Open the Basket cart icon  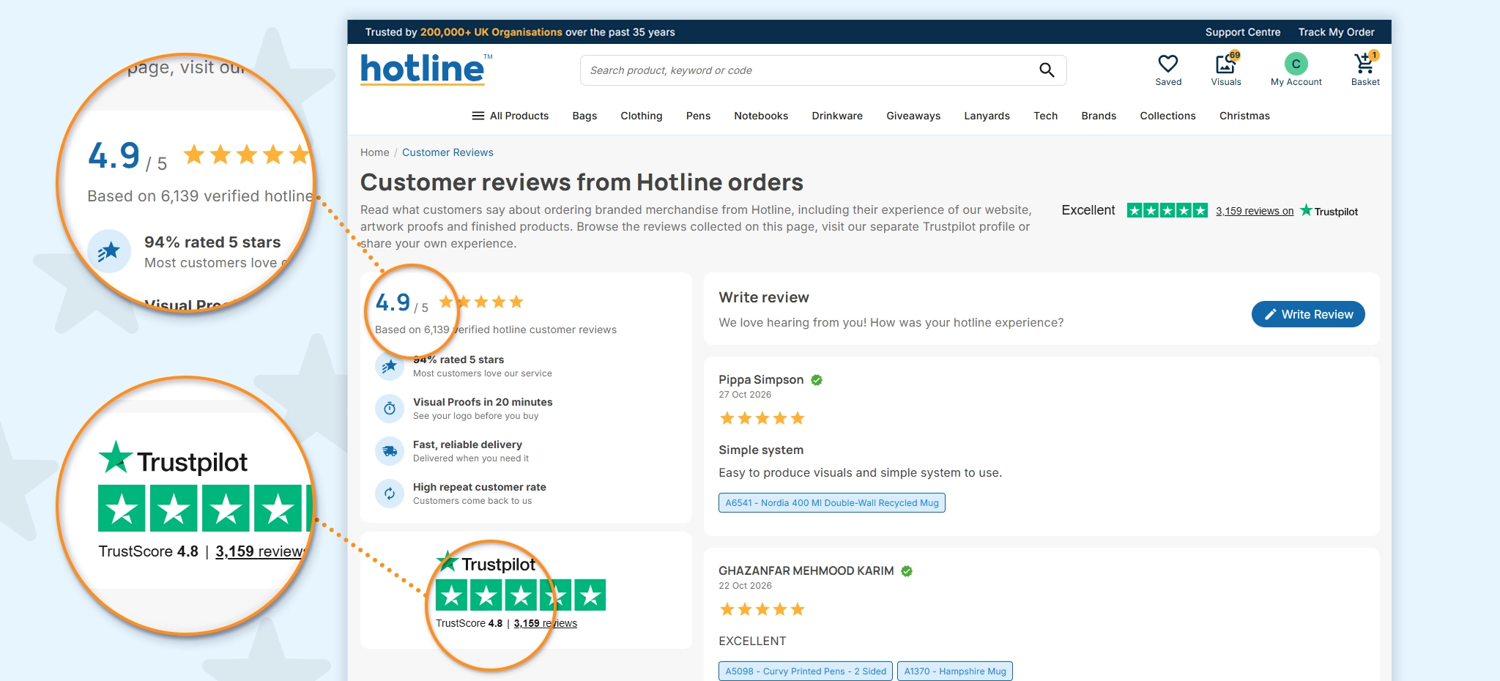pos(1365,63)
